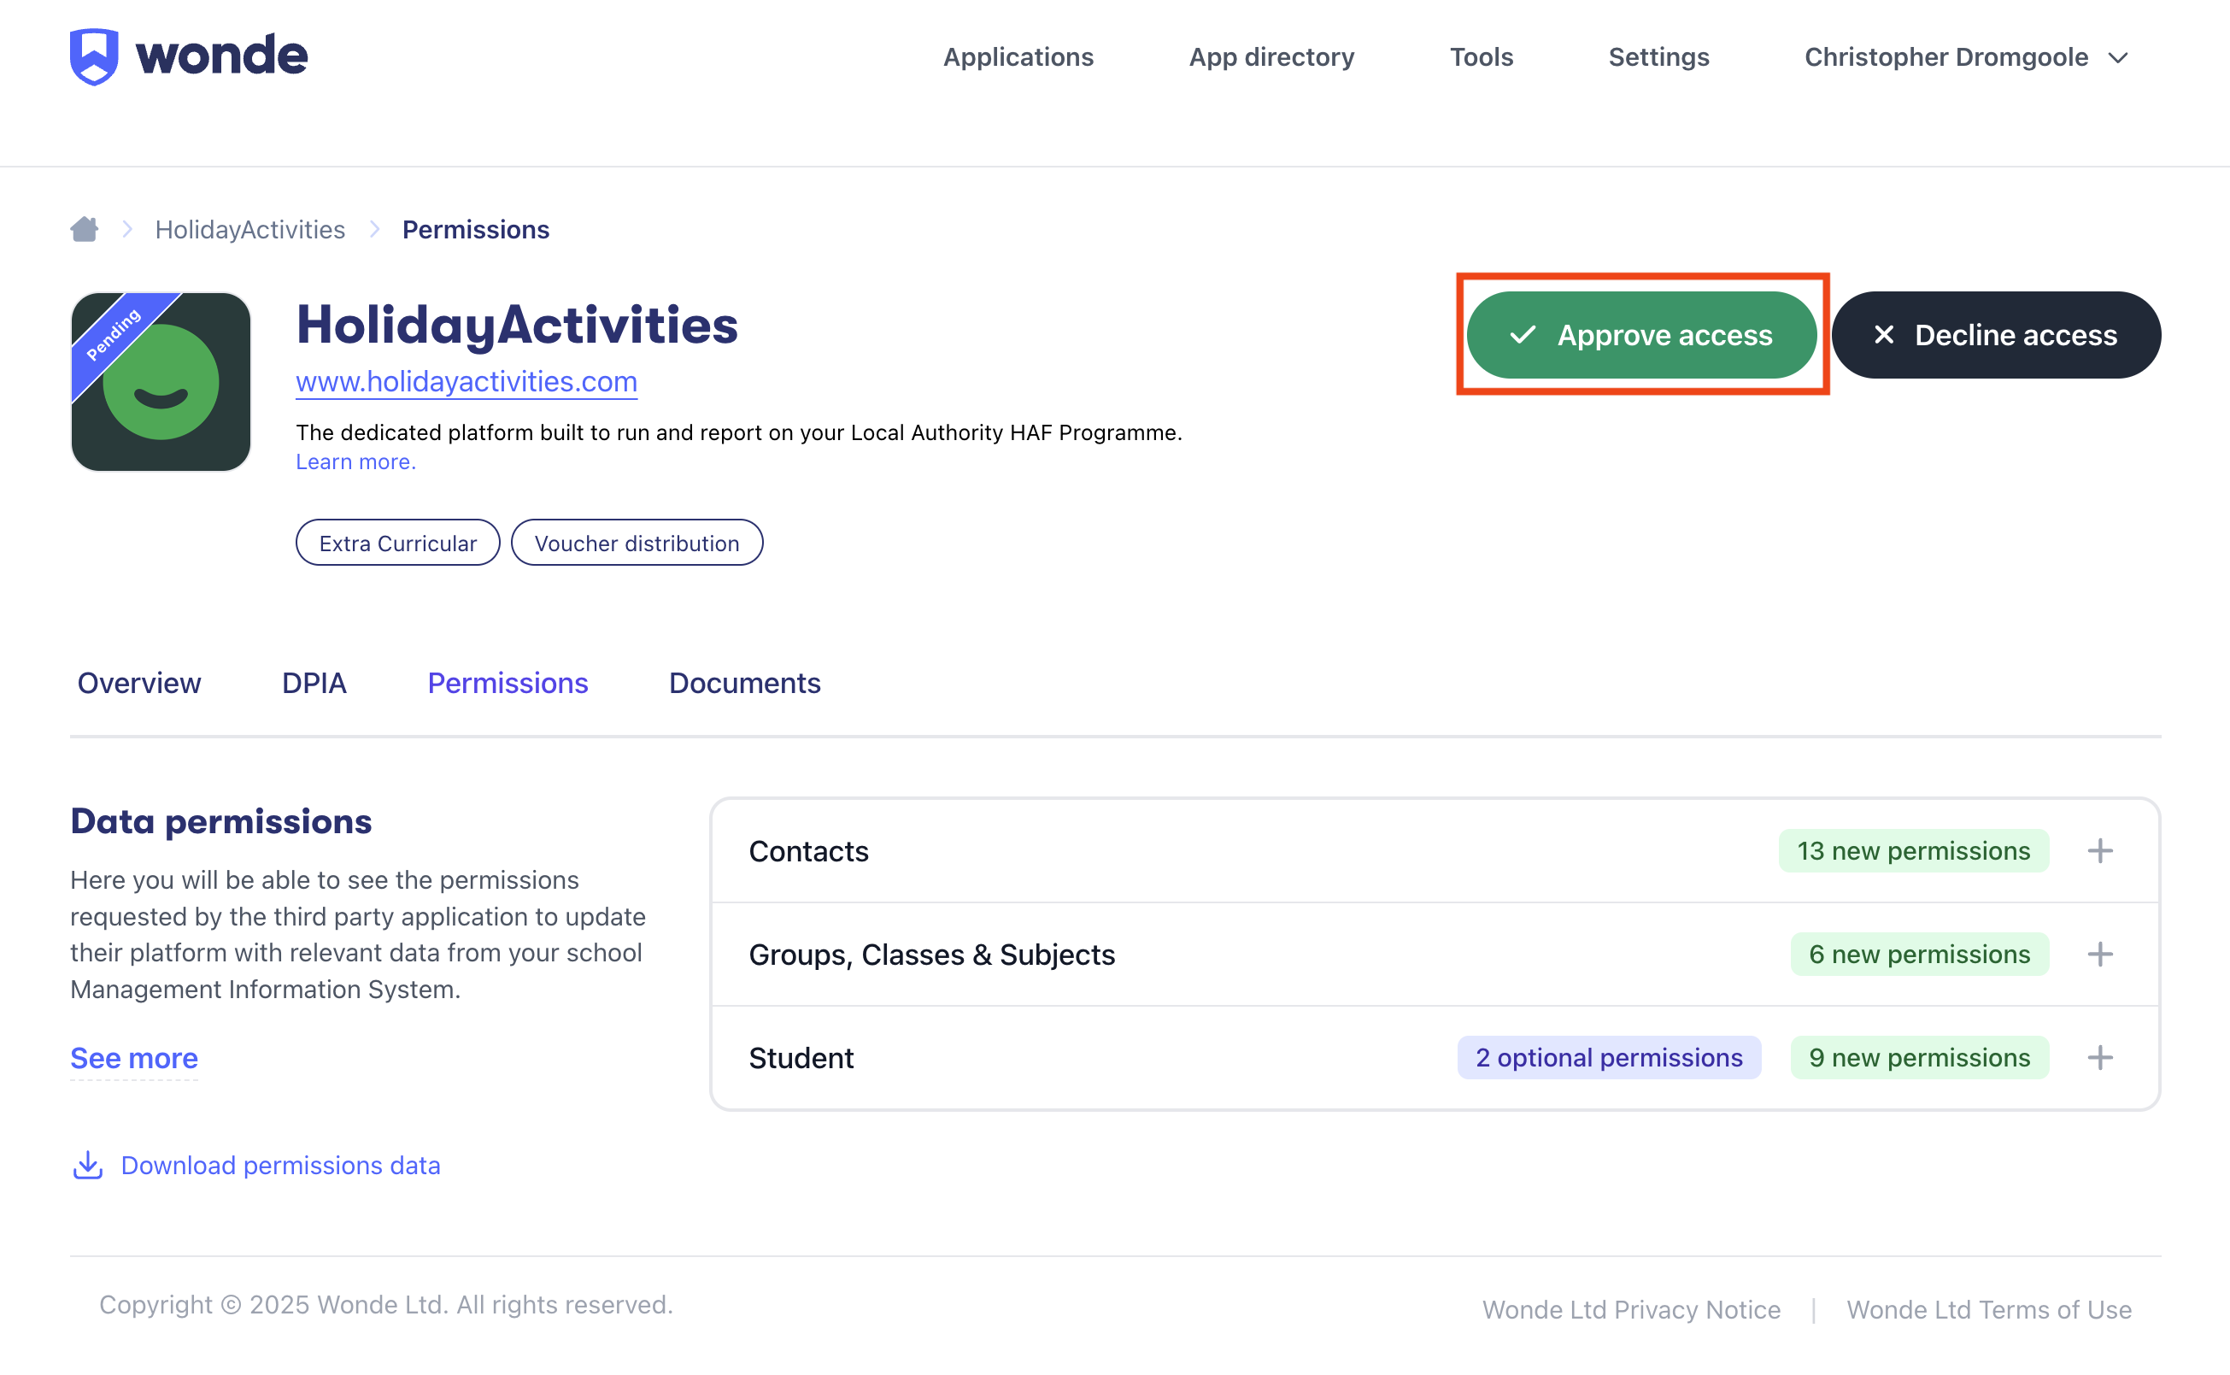Screen dimensions: 2230x1375
Task: Visit www.holidayactivities.com link
Action: [467, 381]
